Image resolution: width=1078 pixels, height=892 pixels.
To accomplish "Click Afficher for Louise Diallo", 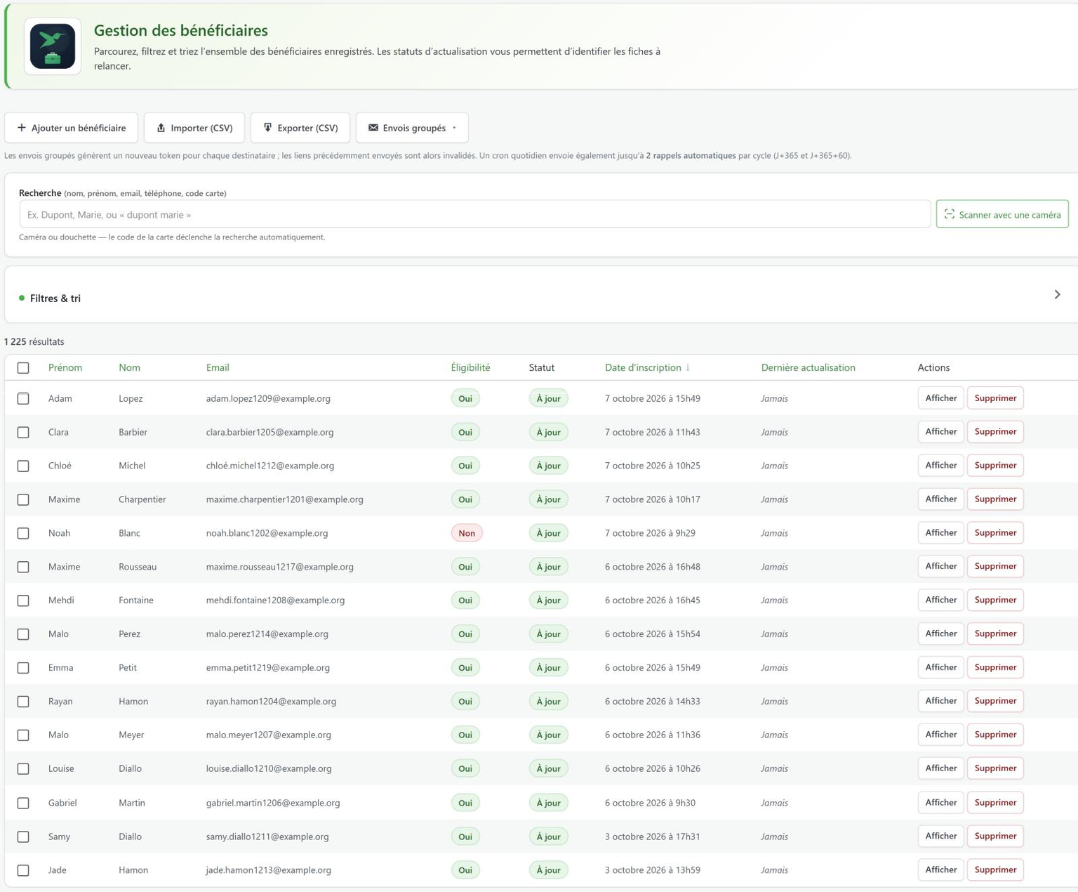I will (940, 768).
